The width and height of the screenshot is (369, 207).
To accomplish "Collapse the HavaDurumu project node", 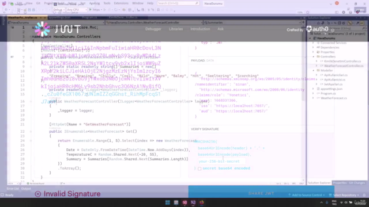I will (310, 39).
